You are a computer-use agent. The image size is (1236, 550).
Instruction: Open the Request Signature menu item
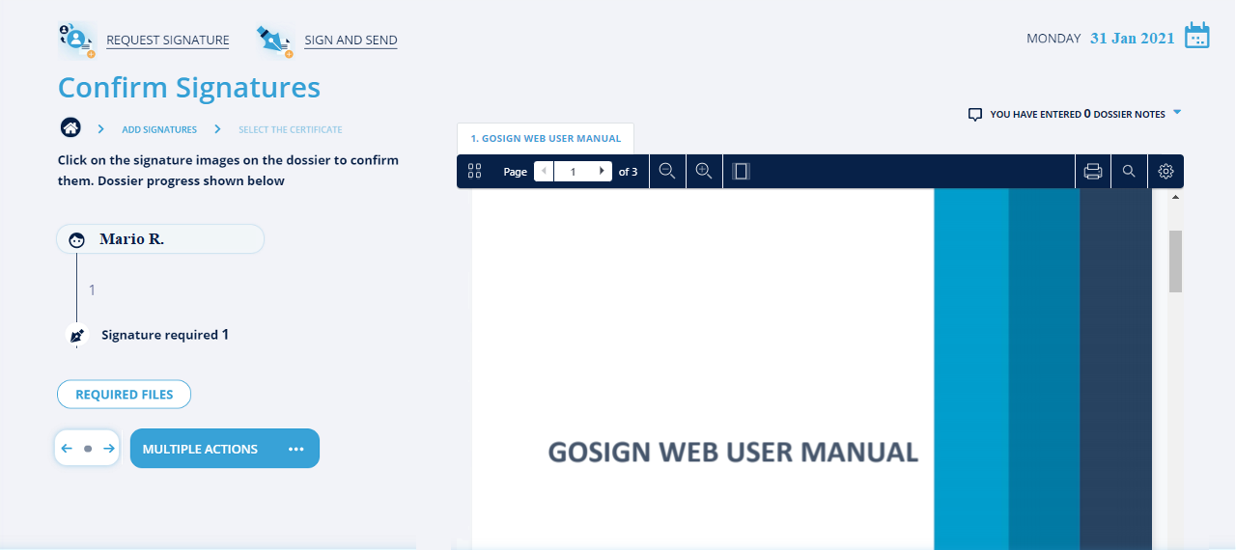click(x=167, y=41)
